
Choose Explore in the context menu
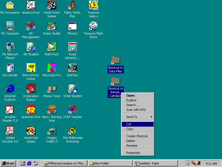(138, 100)
